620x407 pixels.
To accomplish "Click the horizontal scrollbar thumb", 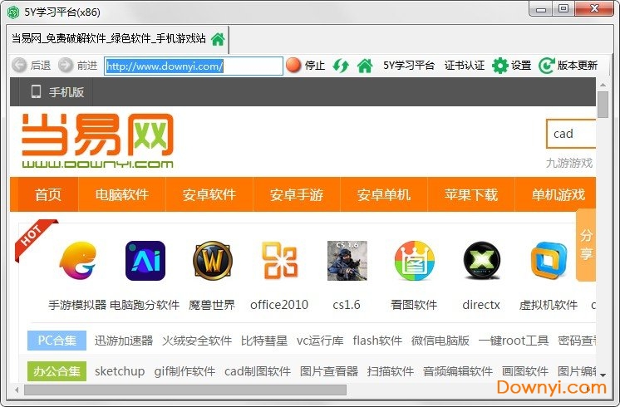I will pos(185,390).
